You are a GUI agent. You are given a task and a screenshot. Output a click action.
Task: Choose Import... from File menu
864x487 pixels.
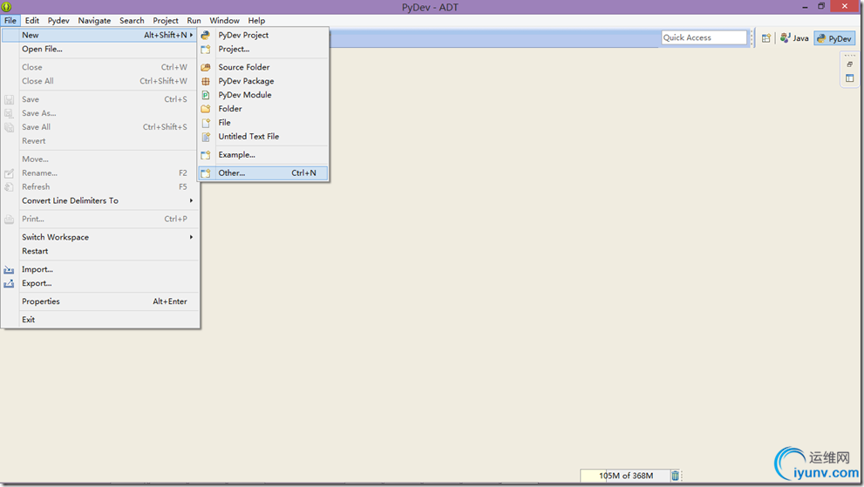[x=99, y=269]
